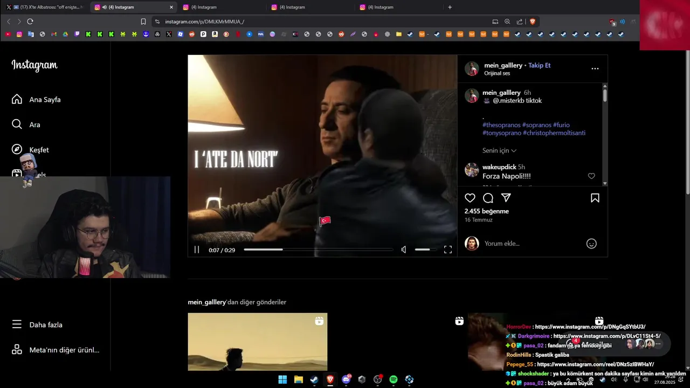Open Keşfet in Instagram sidebar

click(x=31, y=150)
